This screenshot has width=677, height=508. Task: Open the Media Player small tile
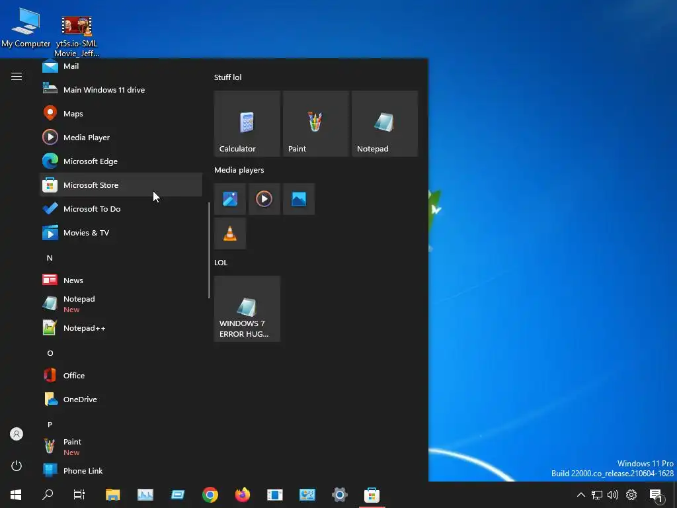[x=264, y=199]
